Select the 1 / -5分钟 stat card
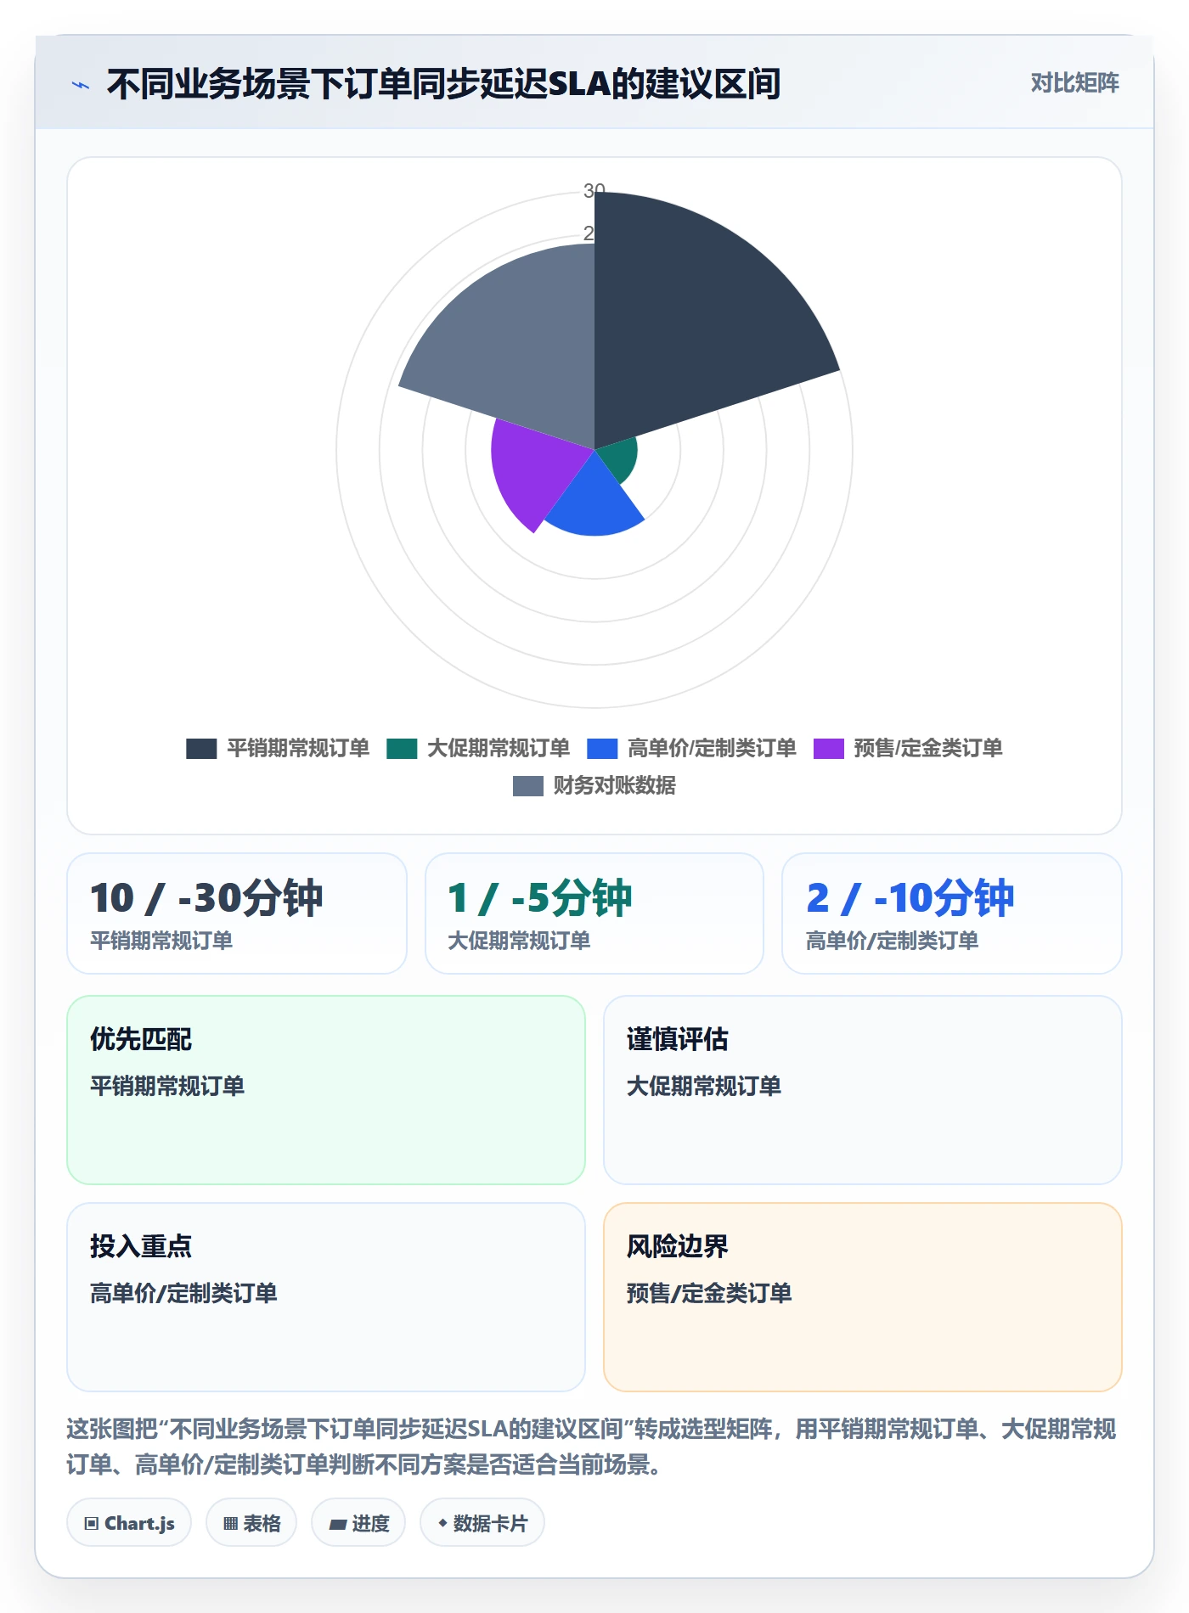The height and width of the screenshot is (1613, 1189). point(594,913)
